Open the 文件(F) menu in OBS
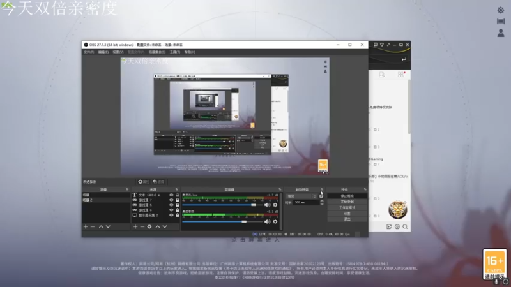The height and width of the screenshot is (287, 511). (89, 52)
